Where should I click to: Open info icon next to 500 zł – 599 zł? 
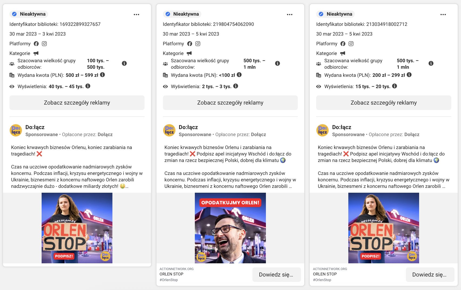click(102, 75)
